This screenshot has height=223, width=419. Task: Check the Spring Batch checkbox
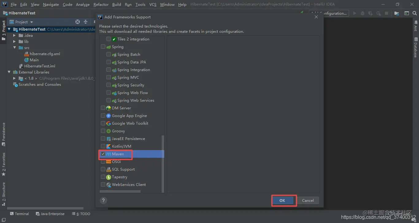click(109, 55)
